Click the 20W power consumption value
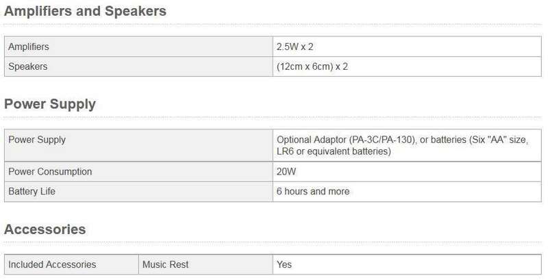Viewport: 548px width, 280px height. (286, 172)
